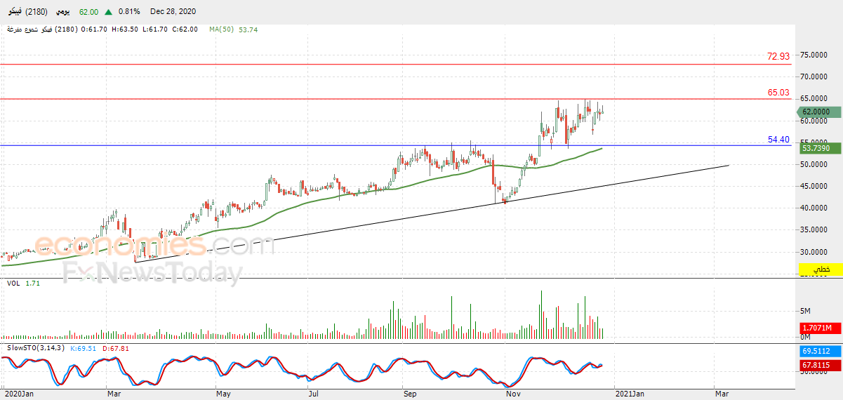Image resolution: width=843 pixels, height=400 pixels.
Task: Select the SlowSTO(3,14,3) indicator label
Action: [36, 348]
